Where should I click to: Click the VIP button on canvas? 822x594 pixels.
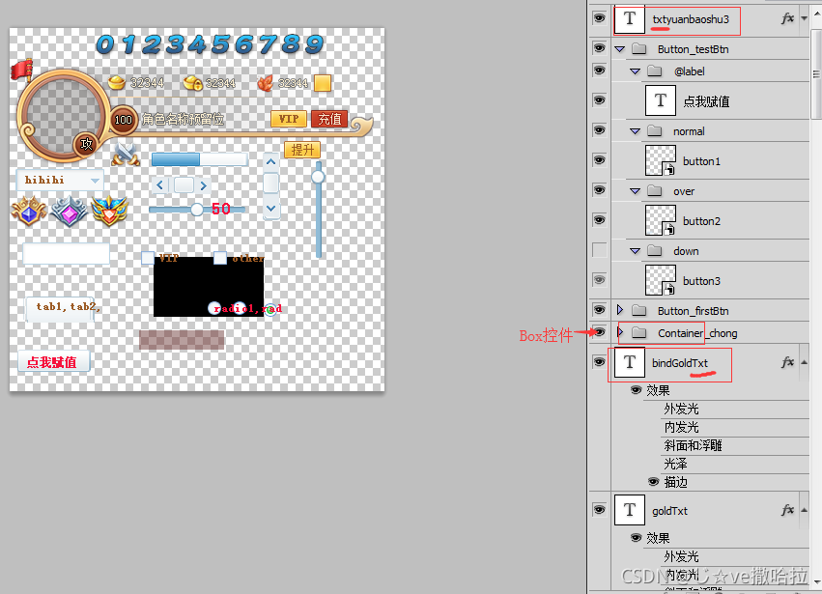[289, 119]
